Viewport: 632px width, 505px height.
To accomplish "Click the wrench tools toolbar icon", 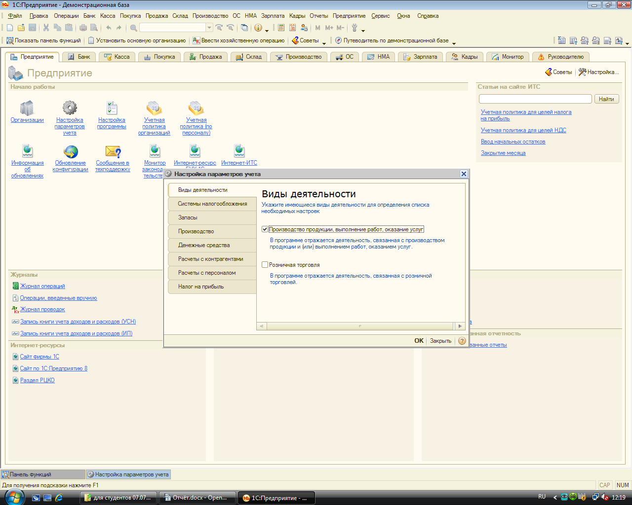I will click(355, 28).
